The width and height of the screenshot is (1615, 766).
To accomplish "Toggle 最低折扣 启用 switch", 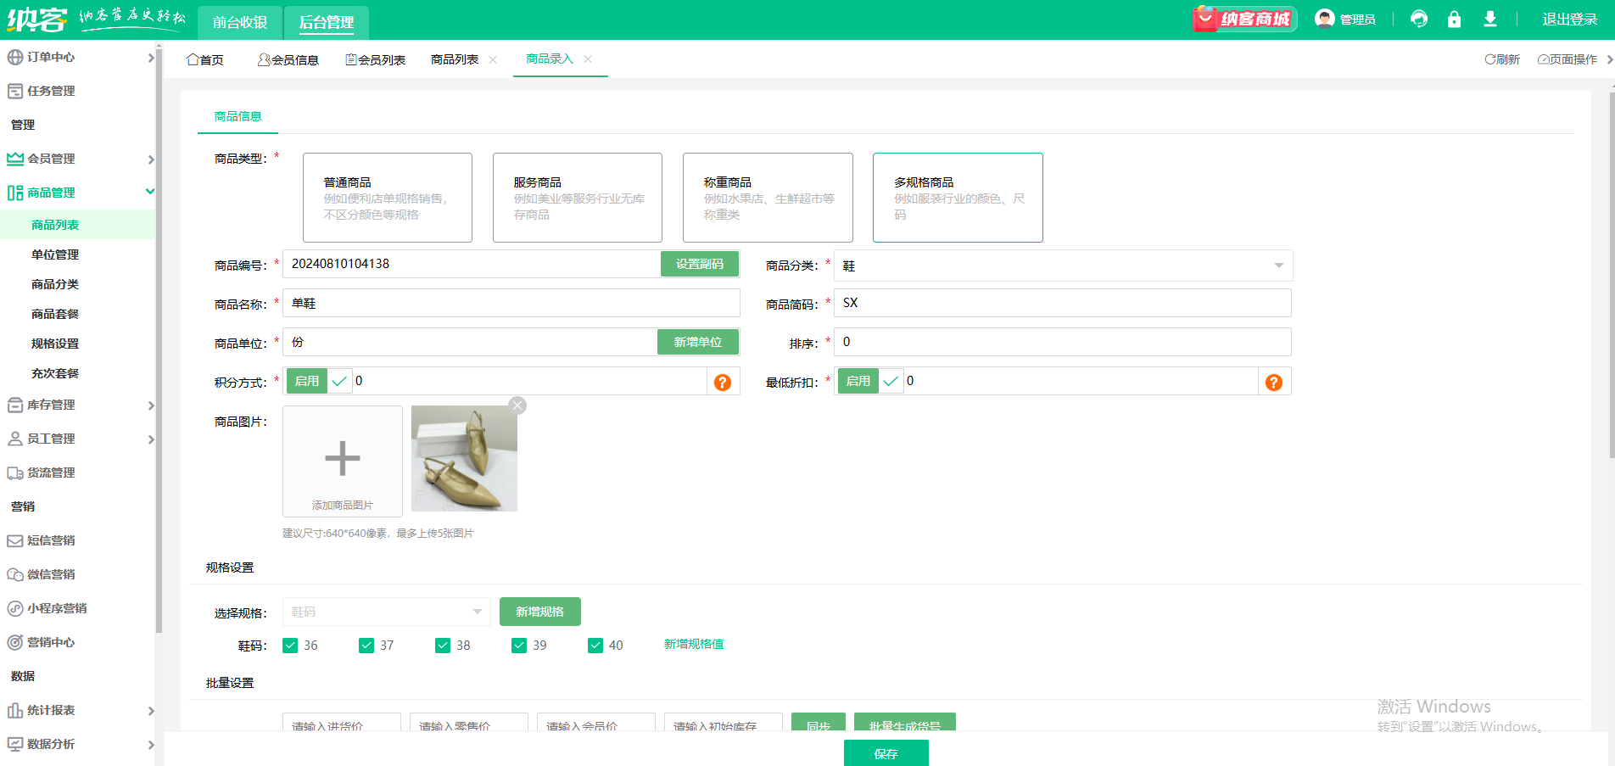I will click(870, 381).
